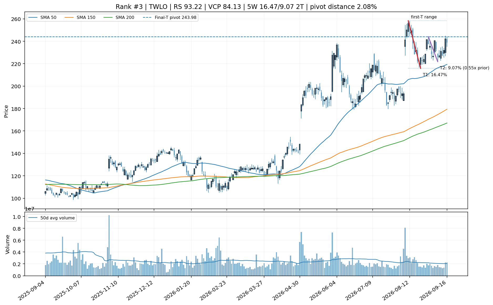Viewport: 493px width, 305px height.
Task: Click the 160 price tick label
Action: point(16,131)
